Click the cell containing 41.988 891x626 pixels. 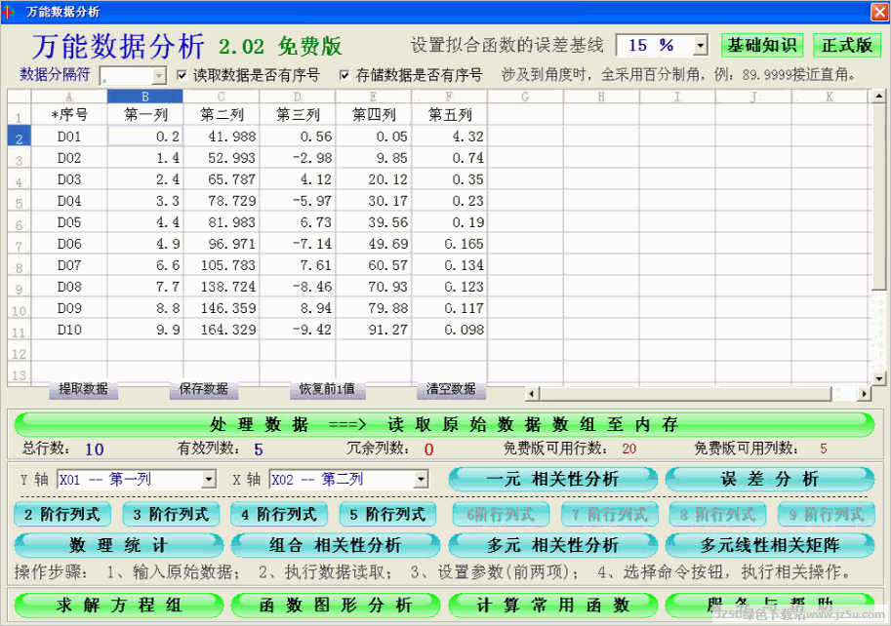click(x=222, y=137)
